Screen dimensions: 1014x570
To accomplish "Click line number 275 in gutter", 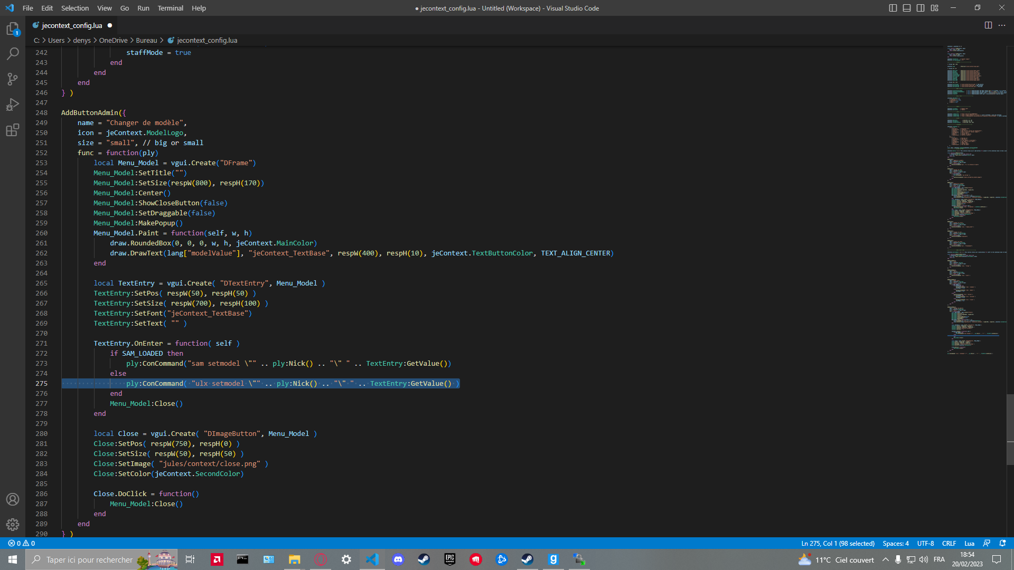I will tap(41, 383).
